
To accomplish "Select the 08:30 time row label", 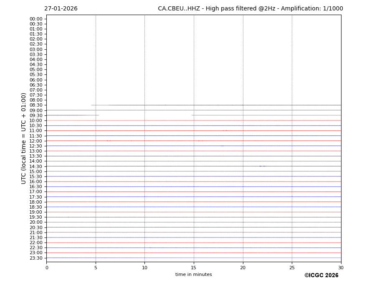I will click(36, 105).
